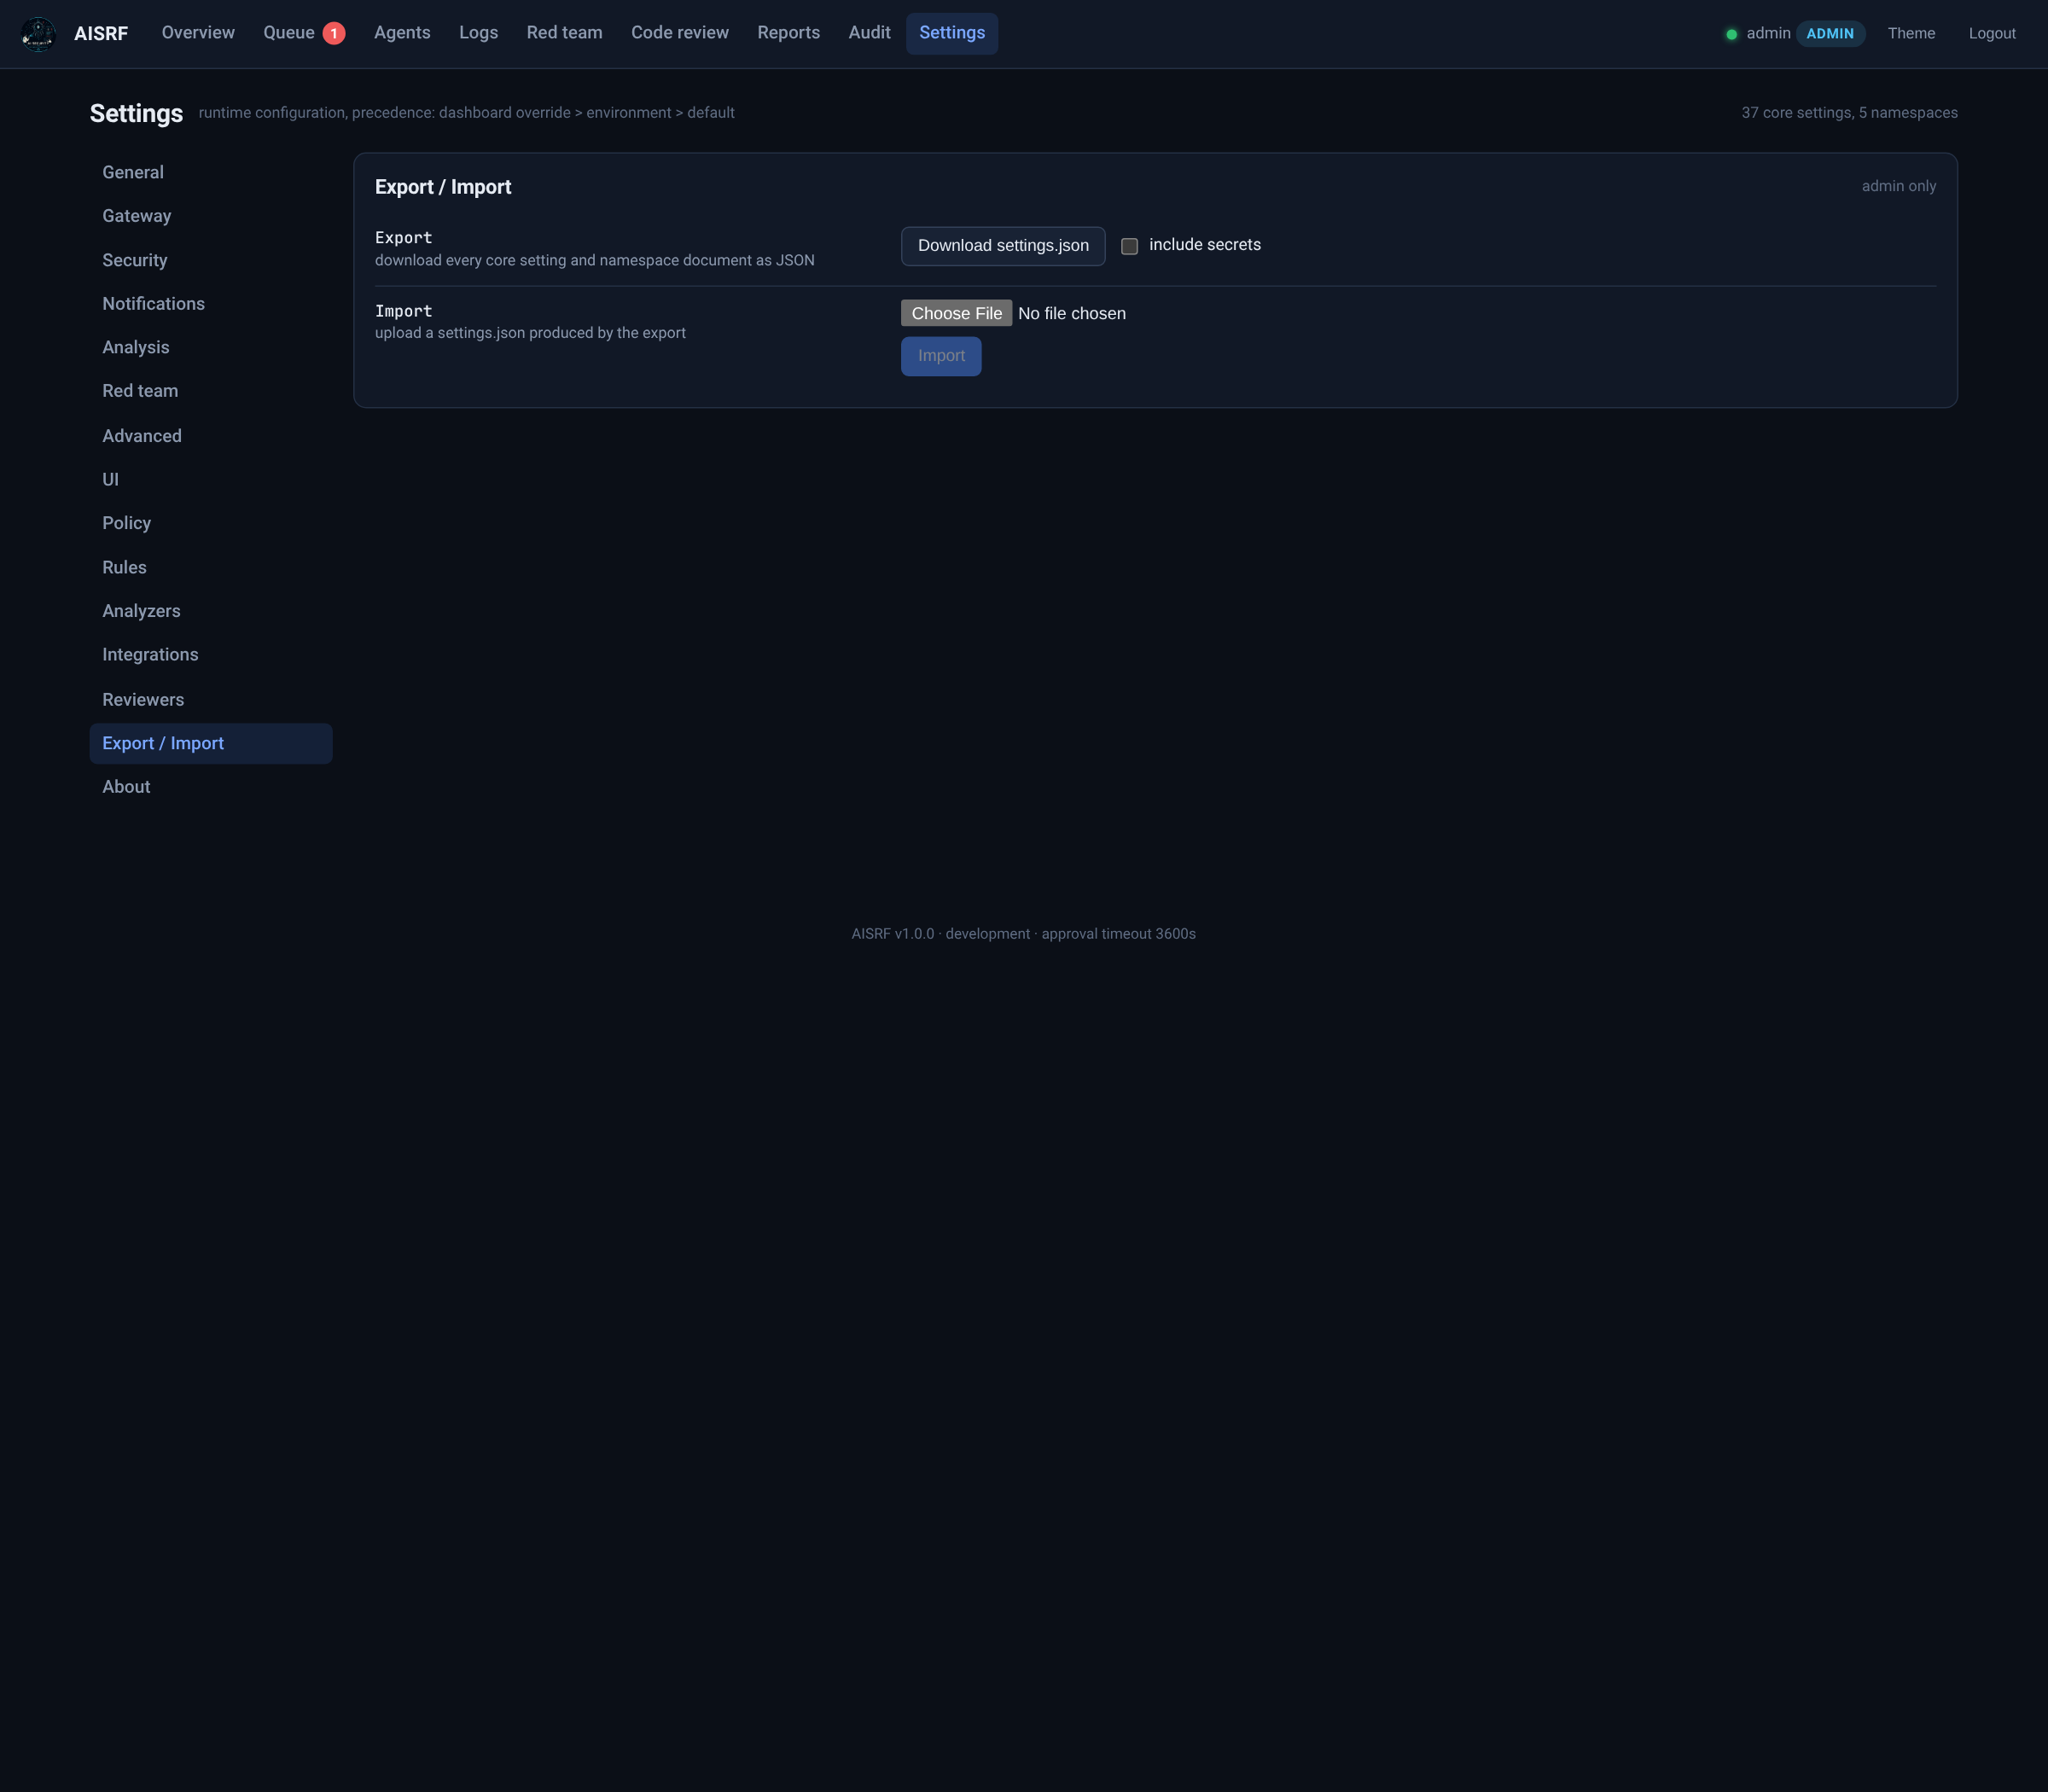Select Analysis in settings sidebar
This screenshot has height=1792, width=2048.
[211, 347]
